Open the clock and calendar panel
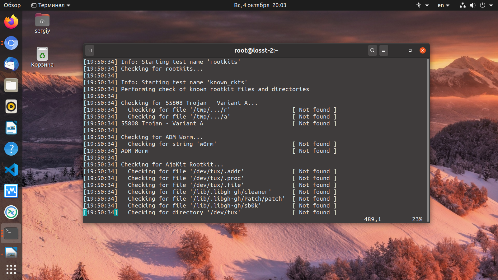Image resolution: width=498 pixels, height=280 pixels. click(260, 5)
